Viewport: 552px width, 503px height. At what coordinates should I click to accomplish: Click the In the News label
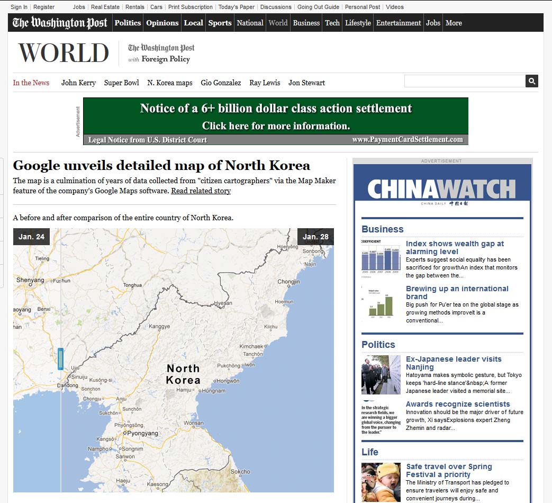(31, 83)
